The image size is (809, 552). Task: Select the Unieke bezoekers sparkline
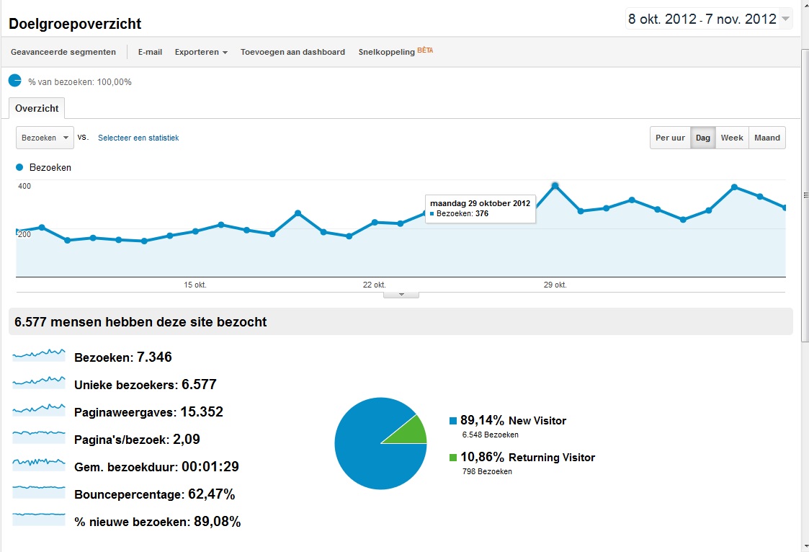[39, 382]
